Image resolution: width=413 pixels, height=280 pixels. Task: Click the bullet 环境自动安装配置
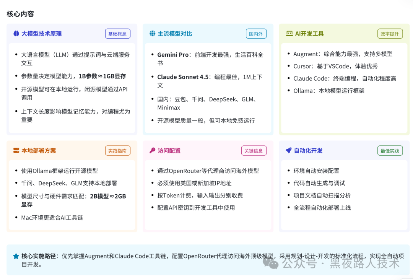tap(316, 171)
